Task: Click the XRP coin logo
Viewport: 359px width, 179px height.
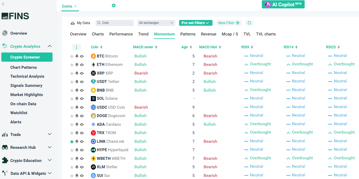Action: [93, 73]
